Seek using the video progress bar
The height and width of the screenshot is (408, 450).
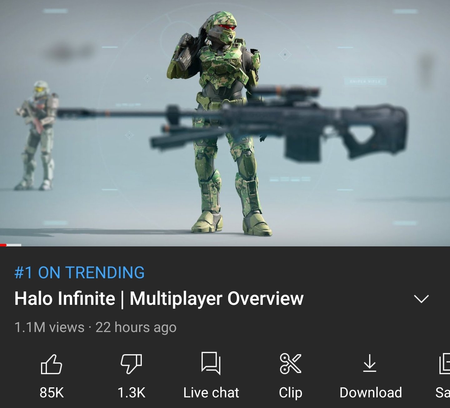225,245
